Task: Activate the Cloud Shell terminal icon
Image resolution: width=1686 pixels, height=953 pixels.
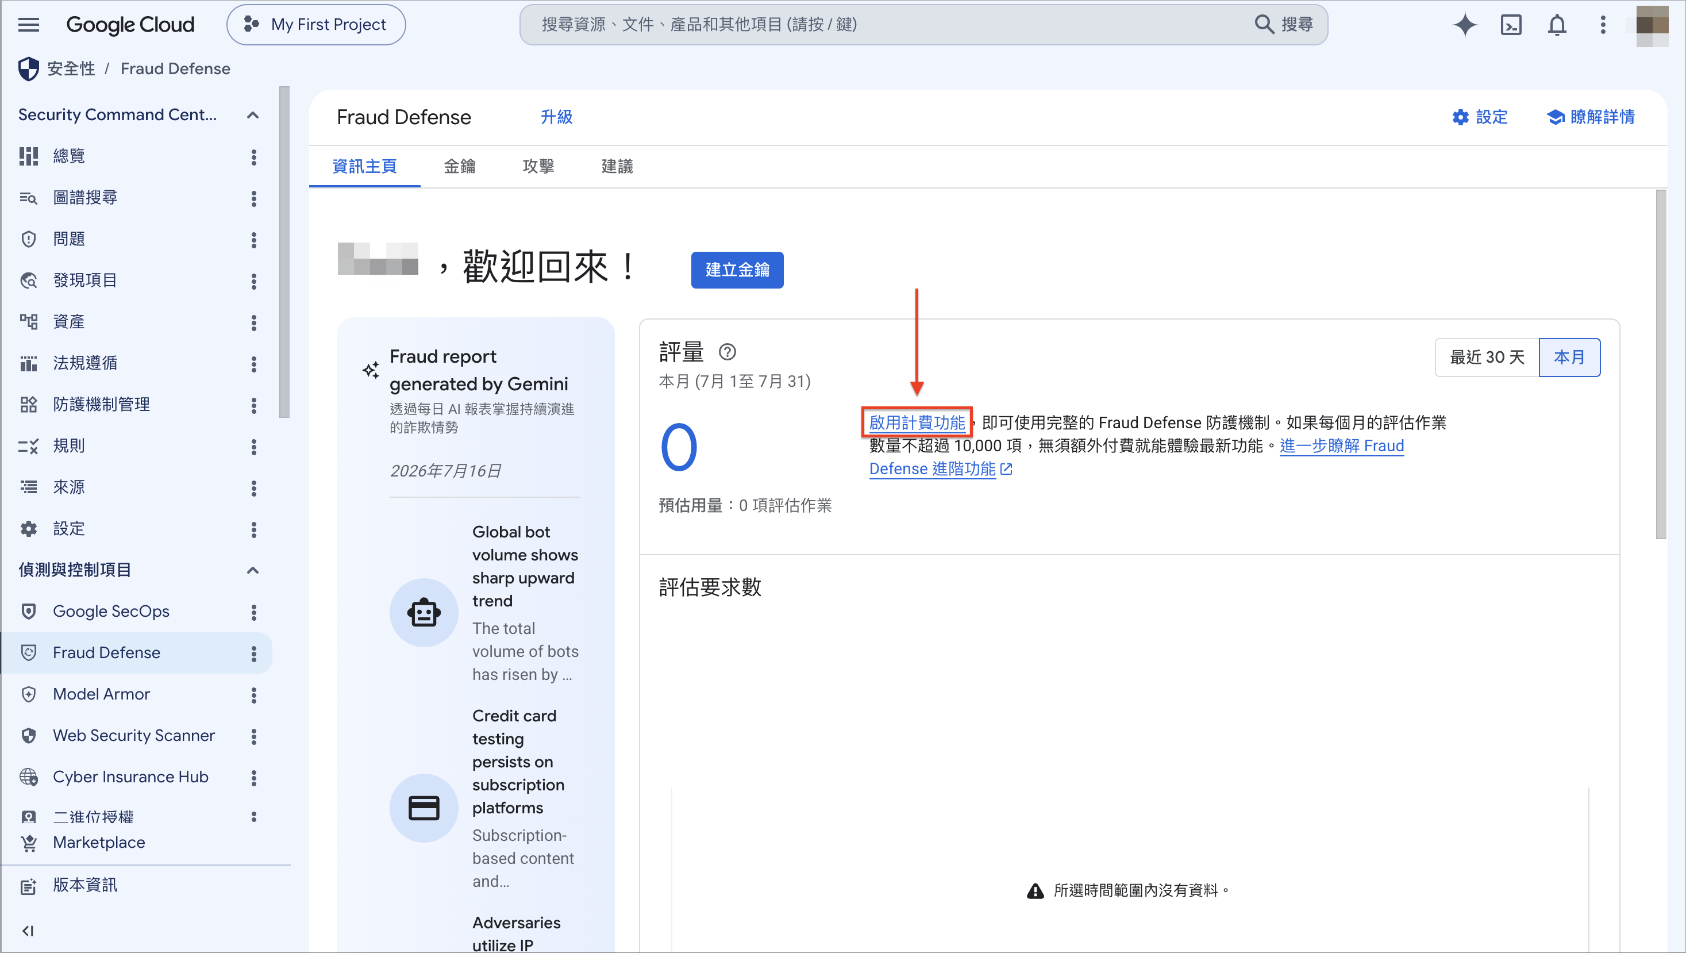Action: 1511,25
